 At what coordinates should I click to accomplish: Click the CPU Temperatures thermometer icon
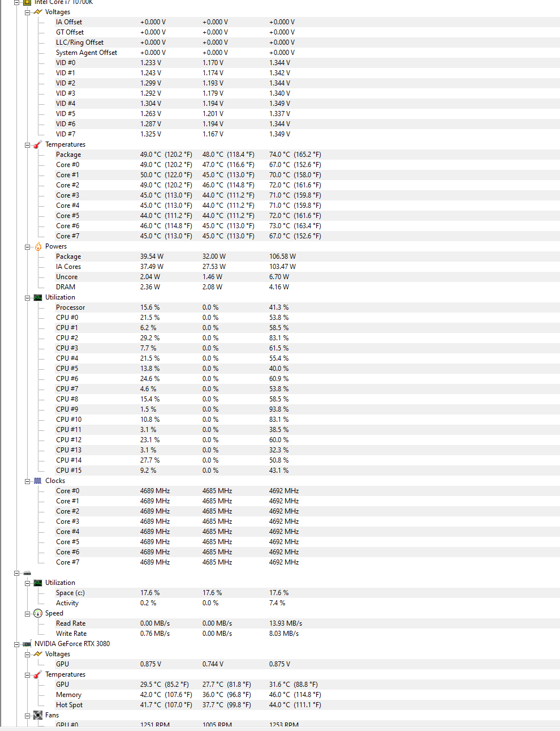(x=38, y=144)
